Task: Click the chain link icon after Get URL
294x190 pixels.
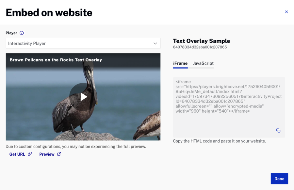Action: click(x=30, y=154)
